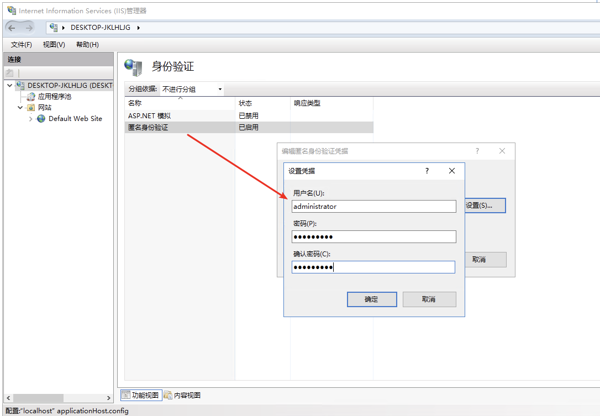Click the 应用程序池 application pools icon

coord(31,97)
